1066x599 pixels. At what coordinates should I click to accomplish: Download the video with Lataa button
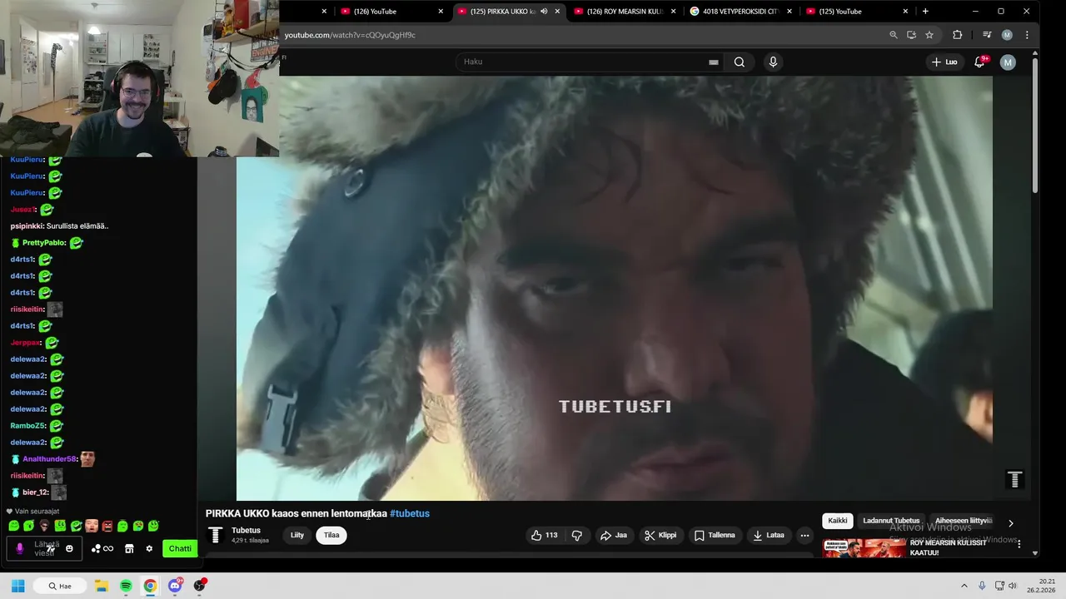tap(769, 535)
